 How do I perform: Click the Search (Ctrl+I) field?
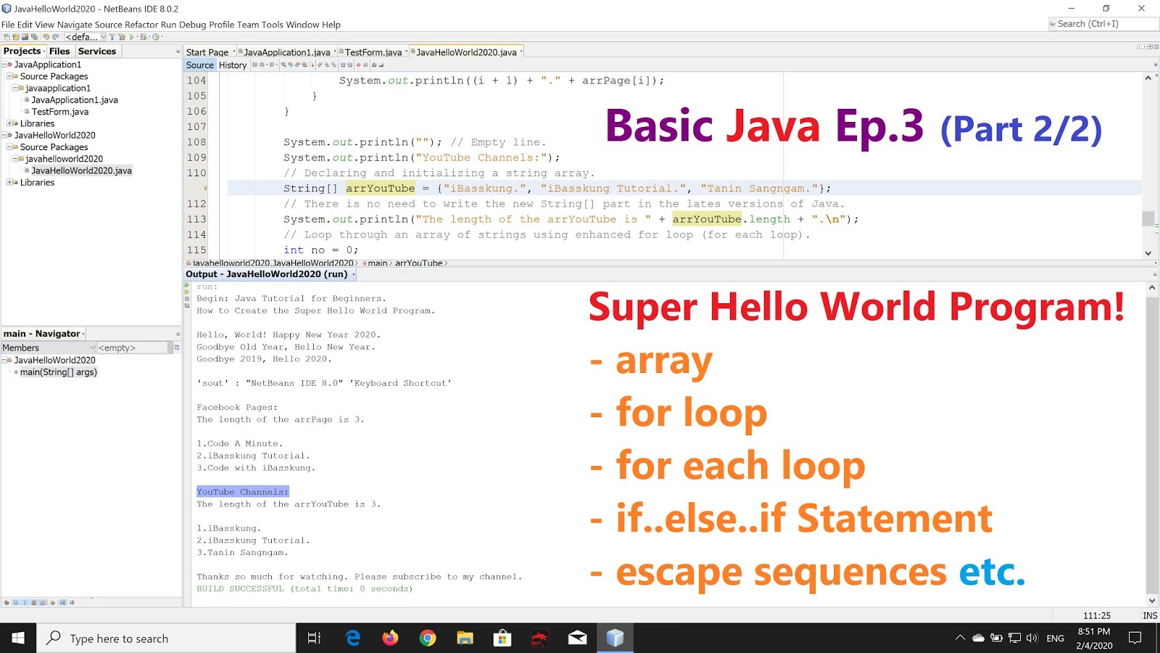click(1103, 24)
